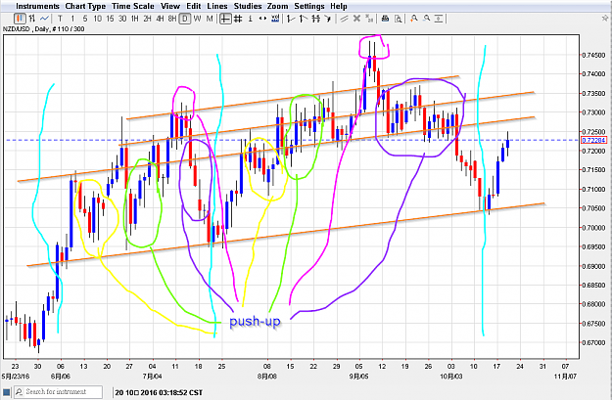
Task: Click the pin icon at toolbar right
Action: (x=605, y=19)
